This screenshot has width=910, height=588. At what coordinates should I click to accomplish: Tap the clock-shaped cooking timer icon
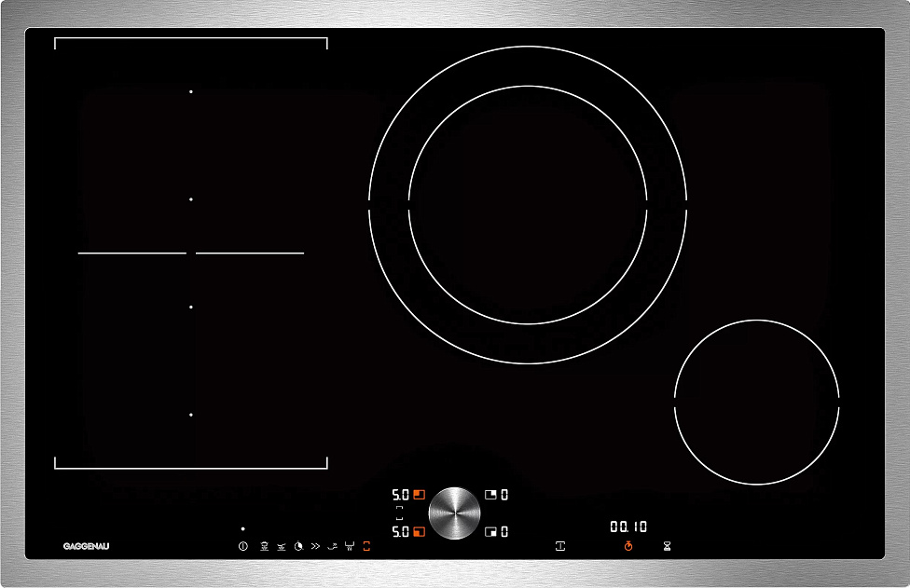click(298, 546)
